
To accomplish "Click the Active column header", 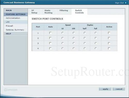I will (x=109, y=27).
